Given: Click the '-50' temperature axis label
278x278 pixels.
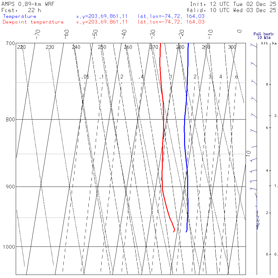Looking at the screenshot, I should (x=95, y=34).
